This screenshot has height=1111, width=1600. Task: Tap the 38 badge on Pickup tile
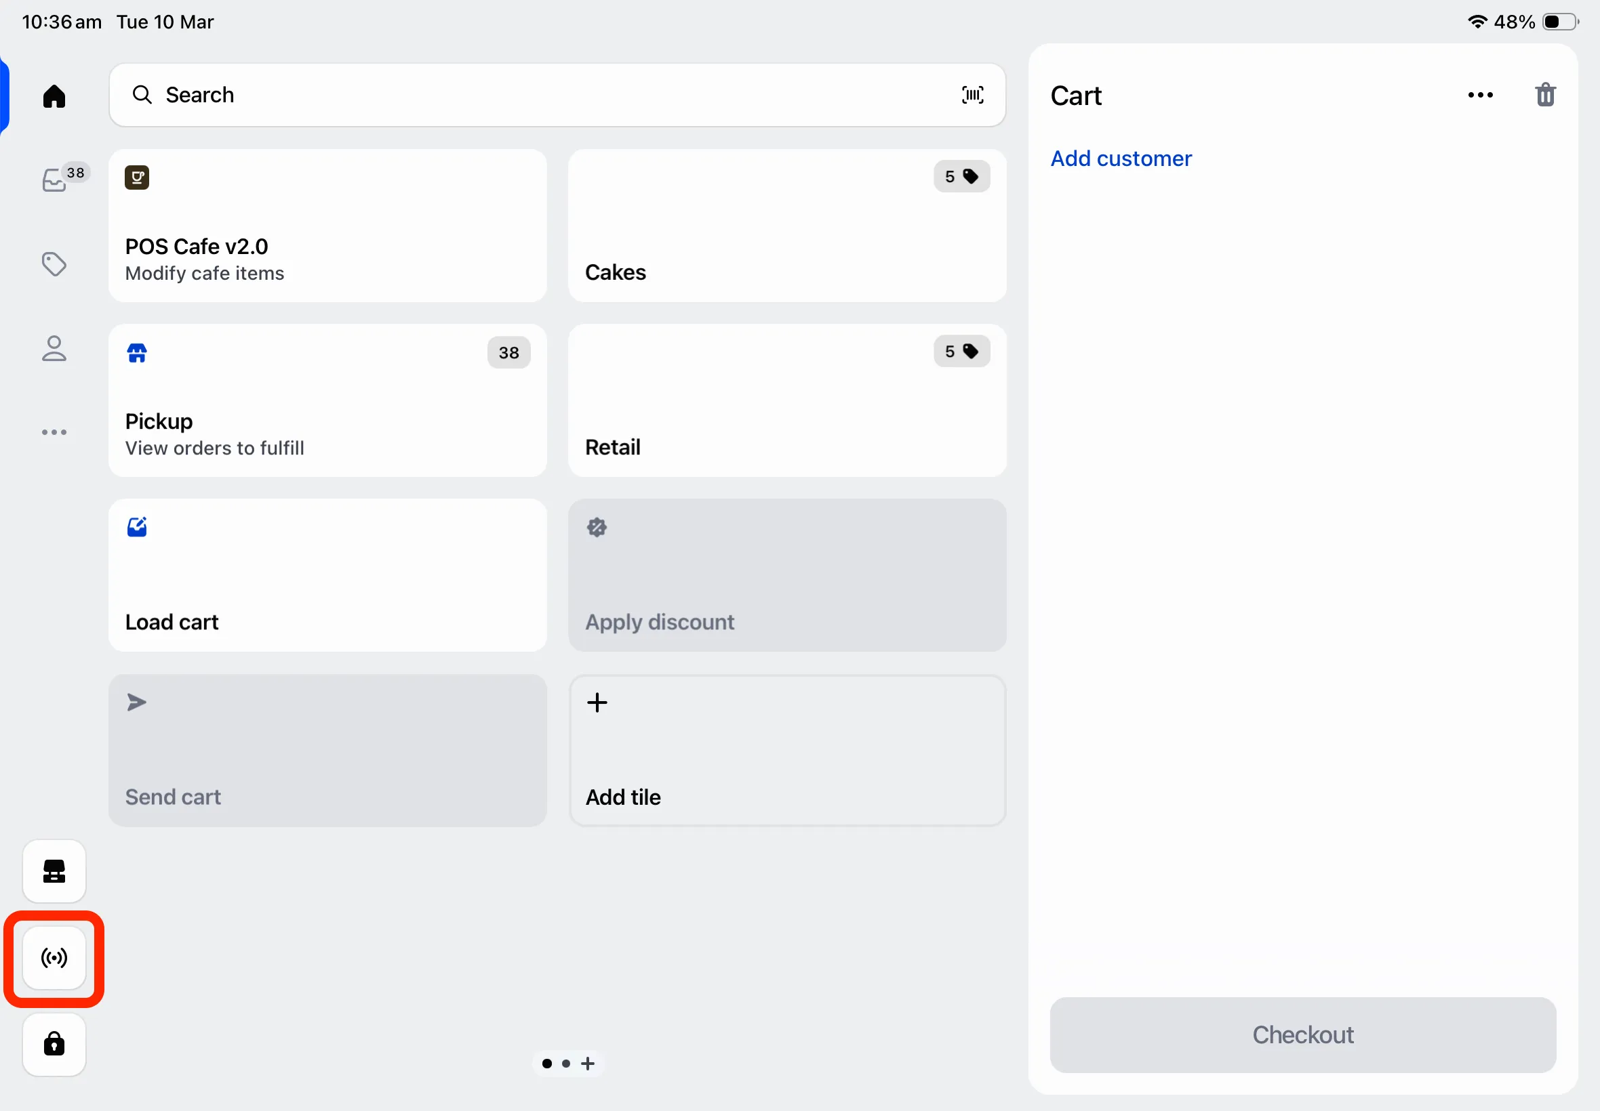pos(508,352)
